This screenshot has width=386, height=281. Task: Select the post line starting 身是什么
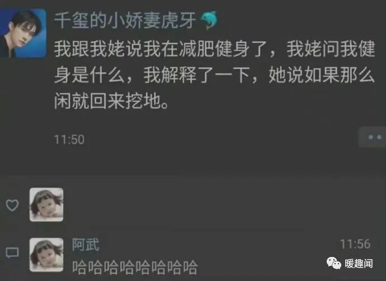click(x=214, y=75)
